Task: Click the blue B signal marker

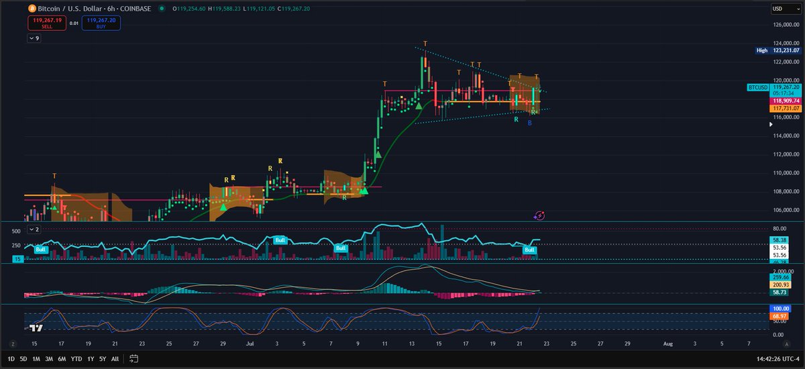Action: coord(529,123)
